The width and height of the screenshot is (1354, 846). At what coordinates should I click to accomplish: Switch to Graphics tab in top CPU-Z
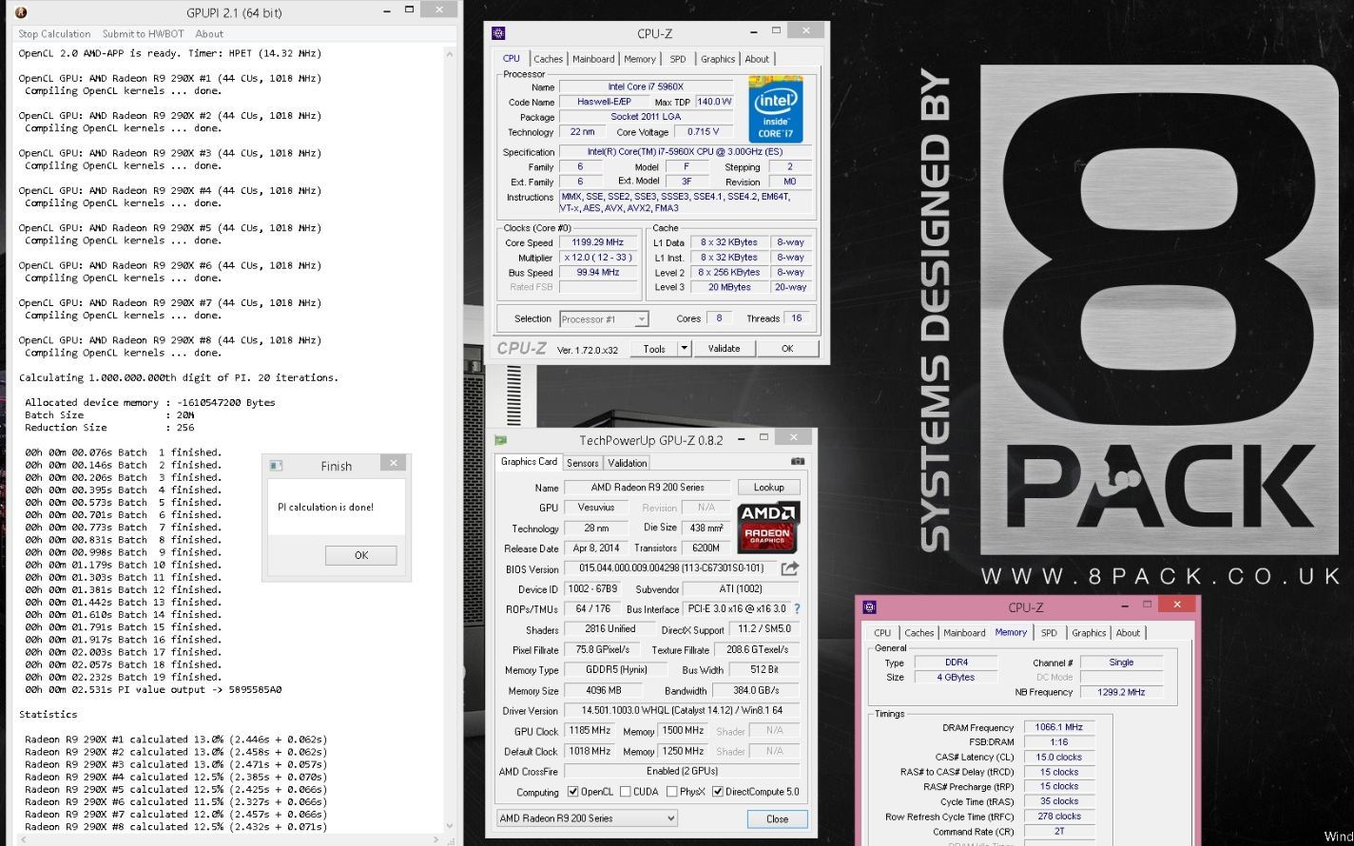[x=718, y=59]
